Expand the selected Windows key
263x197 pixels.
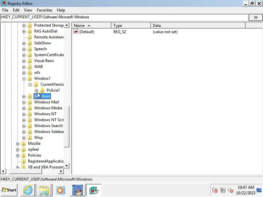tap(24, 97)
